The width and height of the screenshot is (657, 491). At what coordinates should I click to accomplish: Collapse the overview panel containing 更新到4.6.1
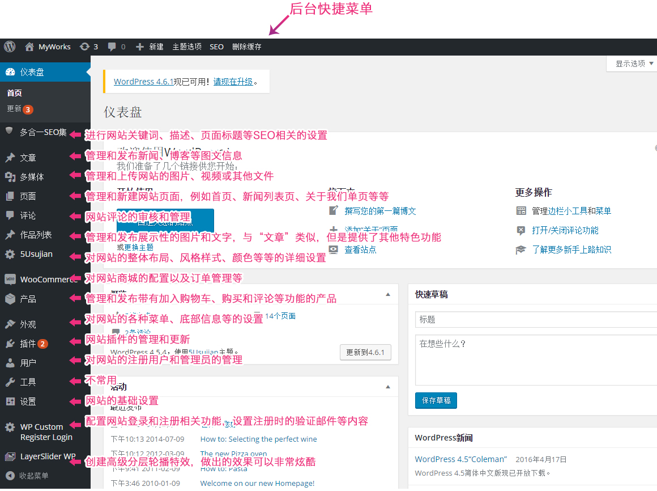(x=388, y=294)
